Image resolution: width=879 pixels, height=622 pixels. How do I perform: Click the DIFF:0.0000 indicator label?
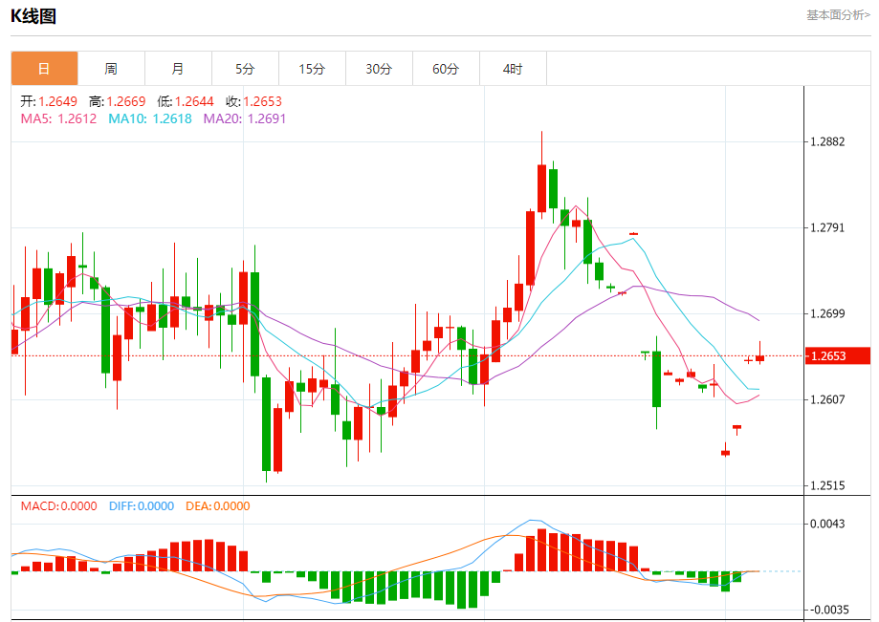click(142, 506)
